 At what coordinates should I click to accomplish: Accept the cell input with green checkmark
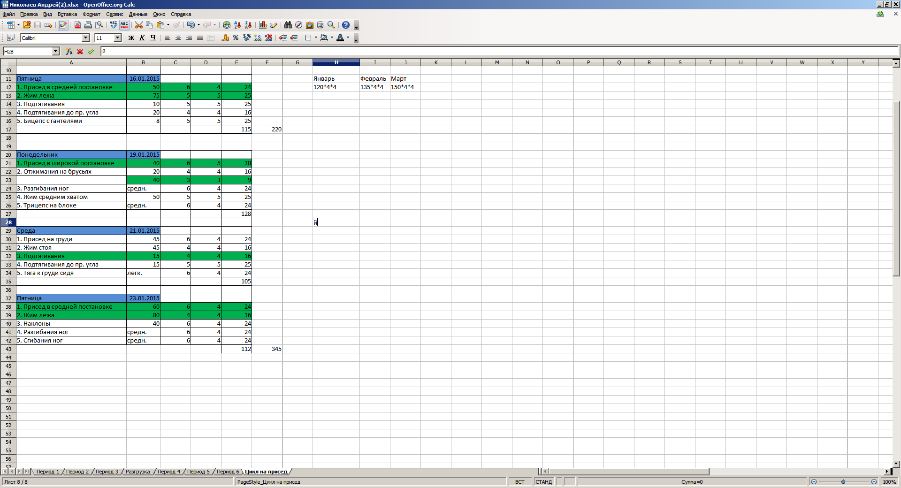coord(91,52)
